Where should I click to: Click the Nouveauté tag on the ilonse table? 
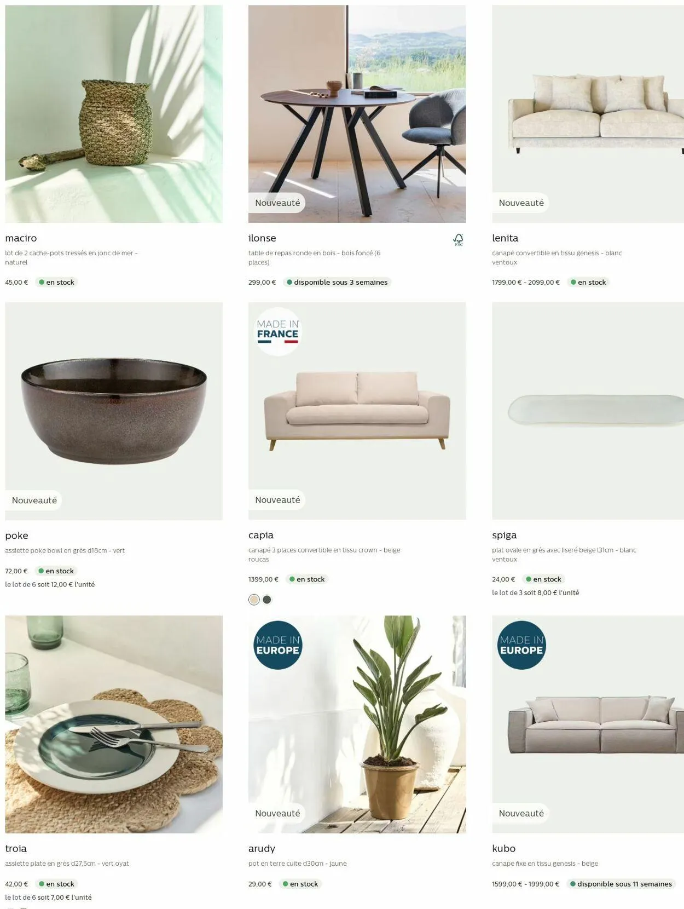point(277,203)
